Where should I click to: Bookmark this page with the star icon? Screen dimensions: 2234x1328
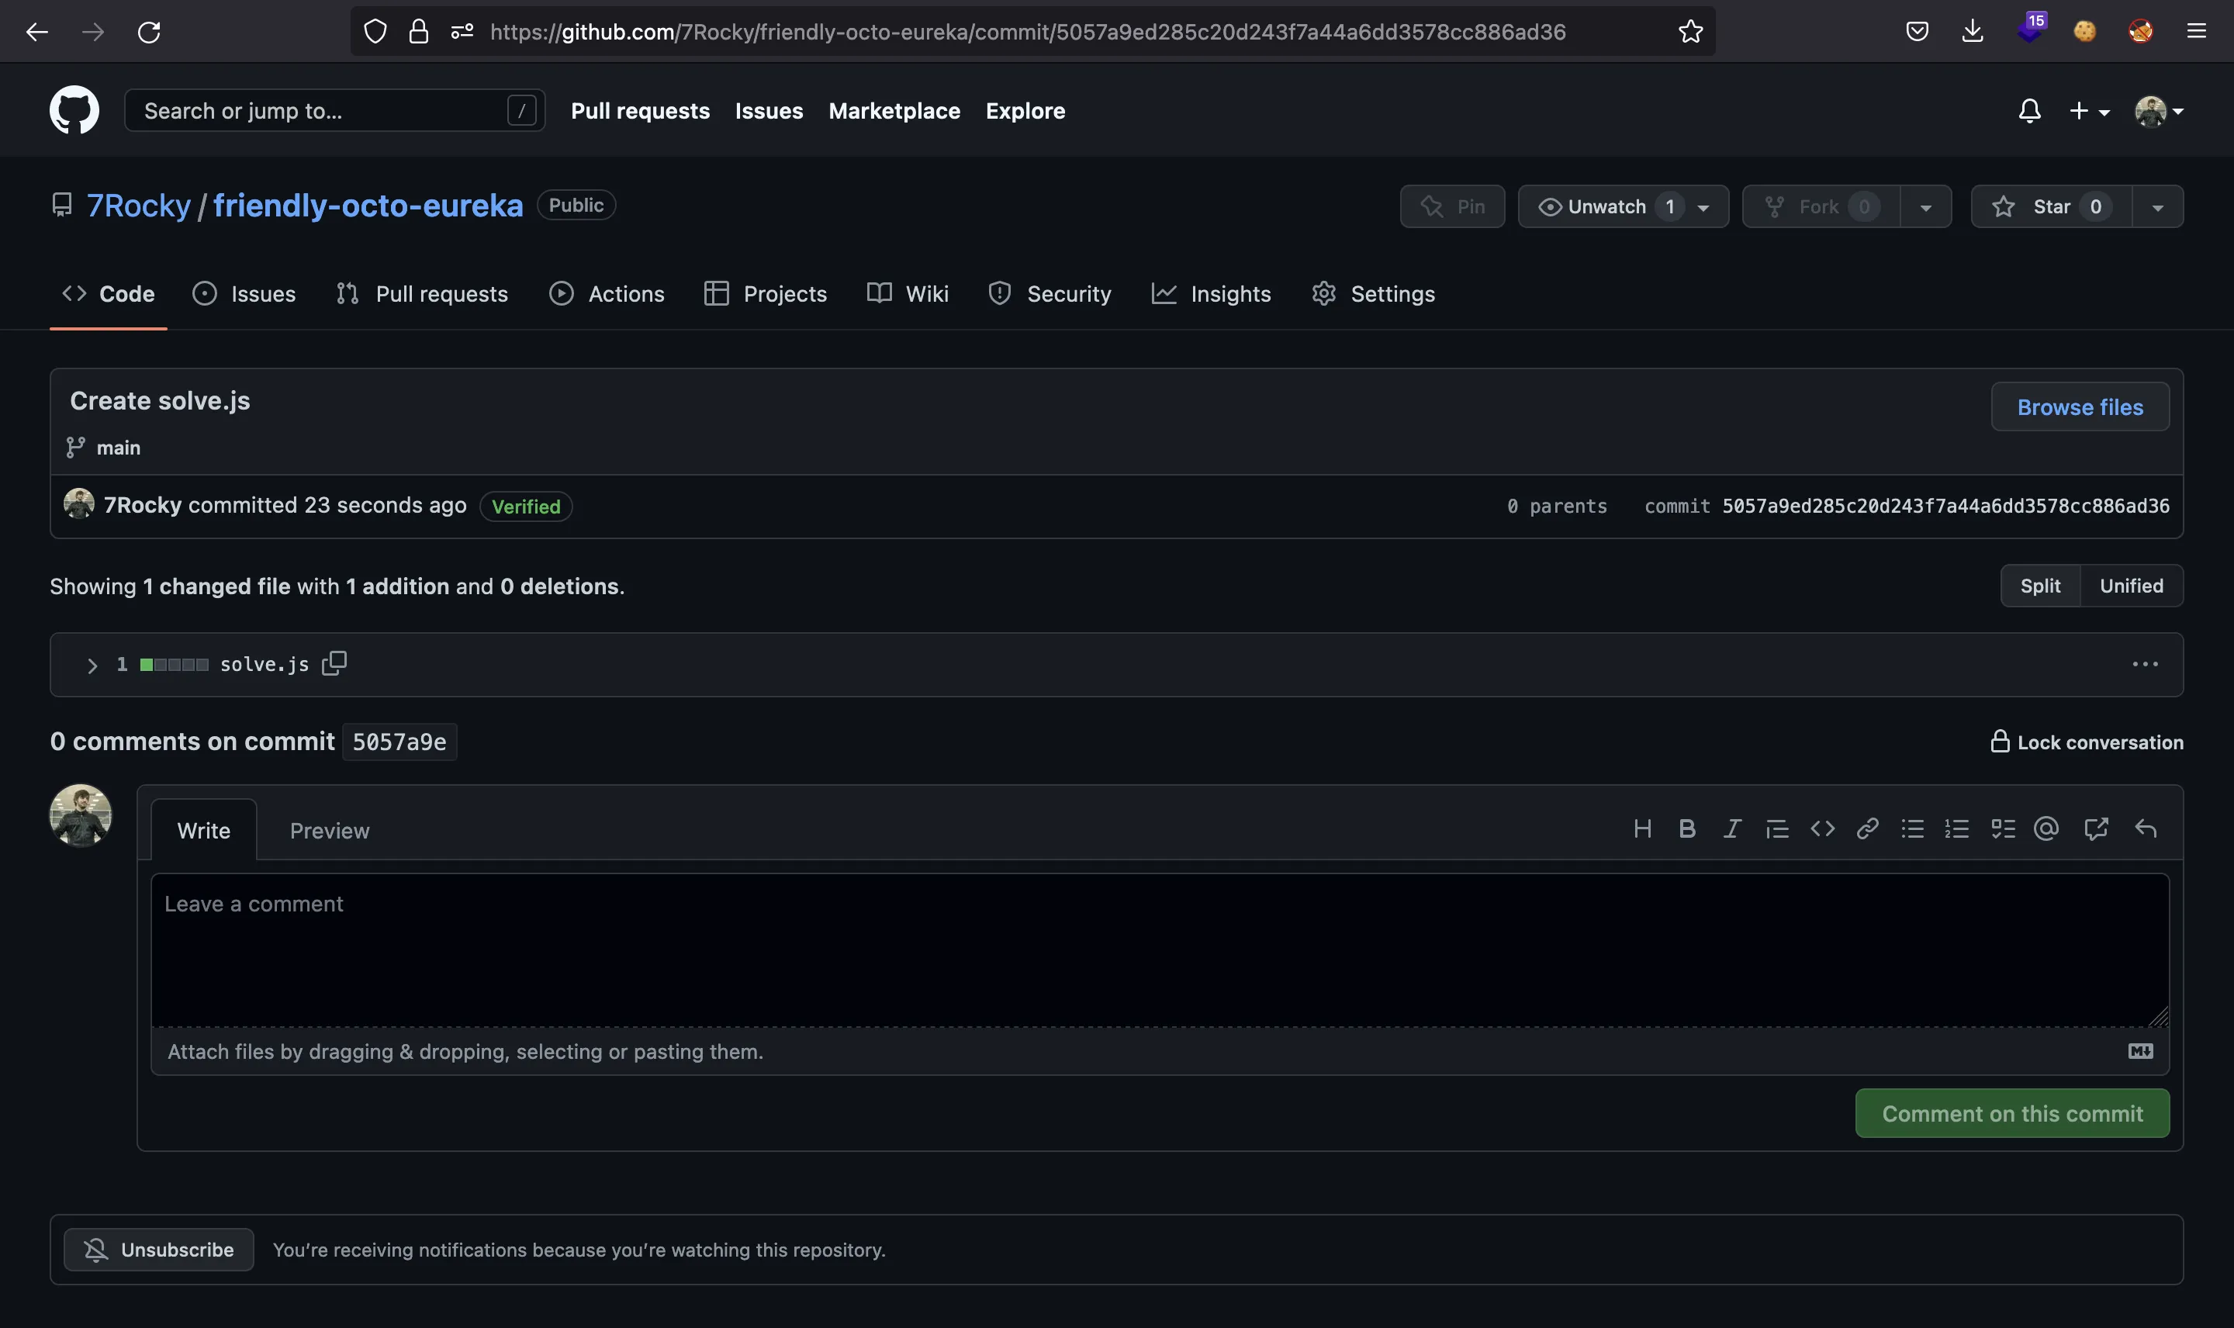(1690, 31)
